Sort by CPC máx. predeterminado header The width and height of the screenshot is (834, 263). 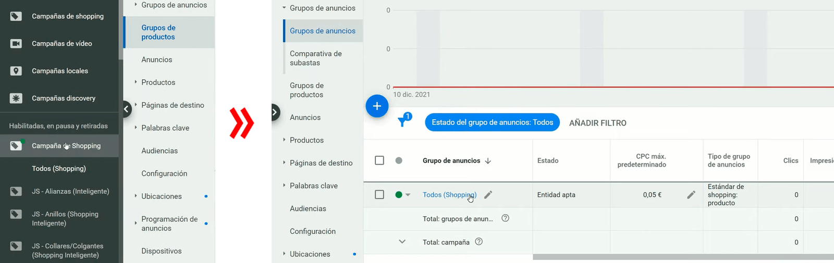pos(642,160)
